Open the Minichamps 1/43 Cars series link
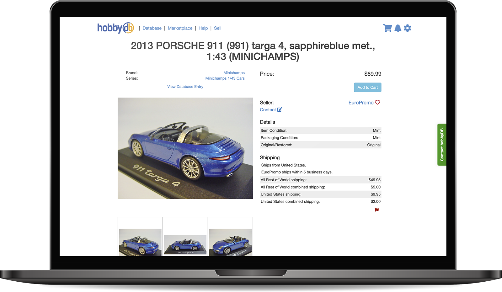Screen dimensions: 502x292 coord(225,78)
